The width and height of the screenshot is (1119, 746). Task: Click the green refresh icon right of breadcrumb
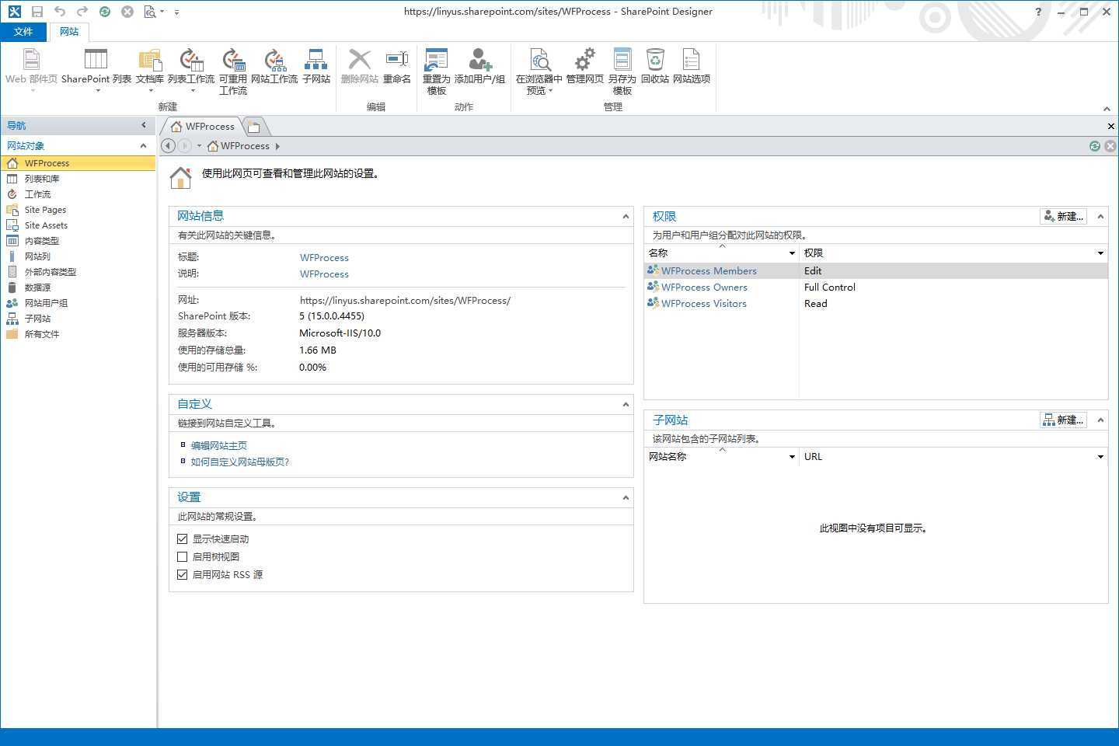click(x=1095, y=146)
